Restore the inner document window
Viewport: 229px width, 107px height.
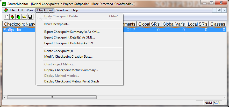219,10
